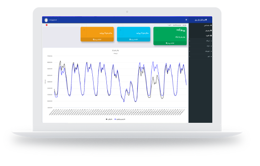Viewport: 260px width, 166px height.
Task: Click the green card's more-info footer link
Action: 170,43
